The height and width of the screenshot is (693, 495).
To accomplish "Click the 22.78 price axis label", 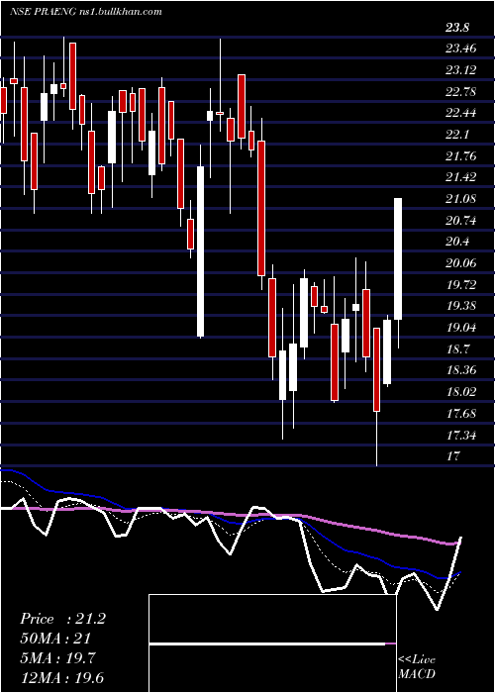I will click(x=461, y=92).
